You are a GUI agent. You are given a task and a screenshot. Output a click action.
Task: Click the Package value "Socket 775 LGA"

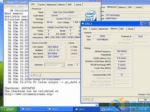(x=64, y=19)
